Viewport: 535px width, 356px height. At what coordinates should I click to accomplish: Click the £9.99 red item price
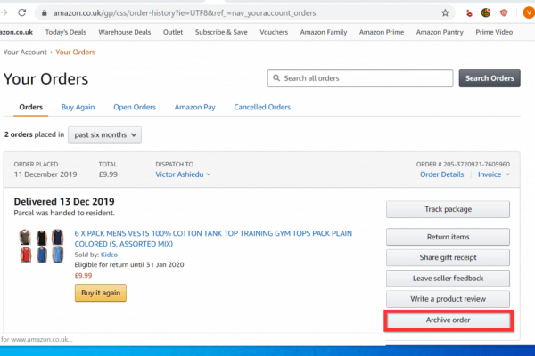tap(83, 275)
